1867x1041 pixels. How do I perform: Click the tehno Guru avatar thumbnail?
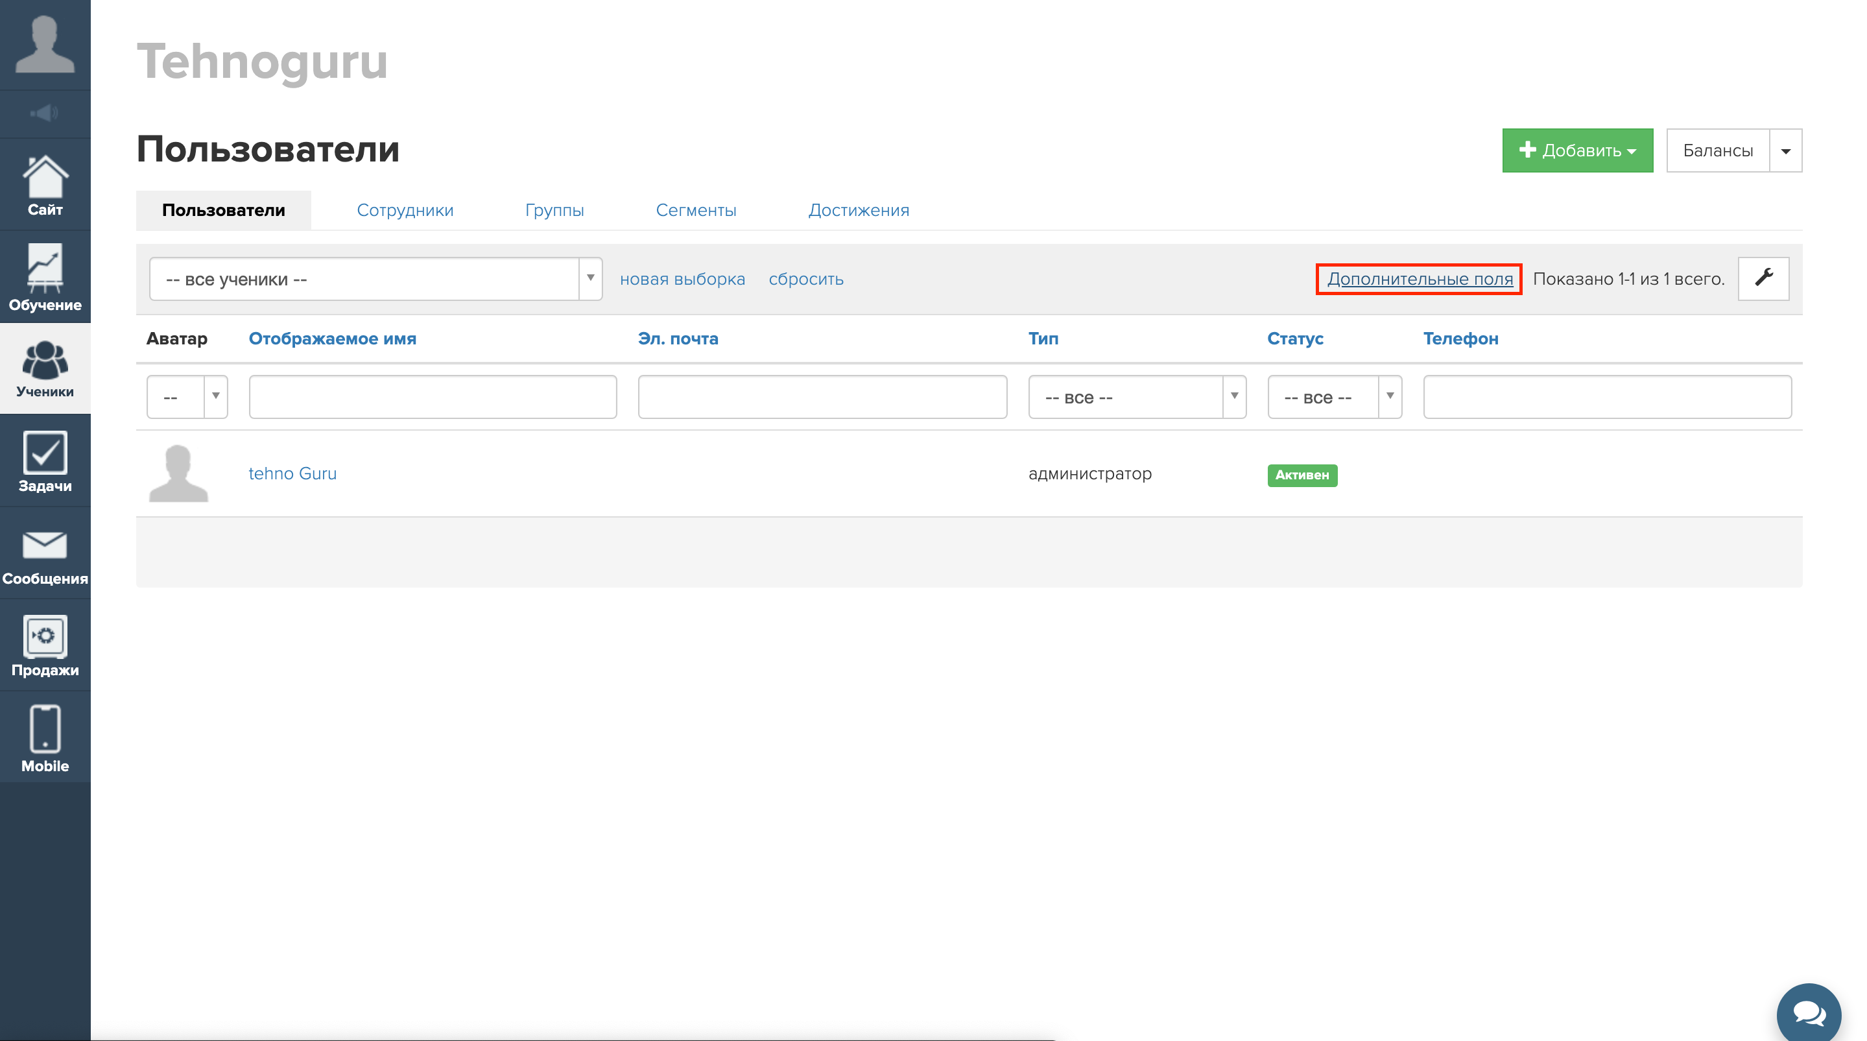point(178,473)
